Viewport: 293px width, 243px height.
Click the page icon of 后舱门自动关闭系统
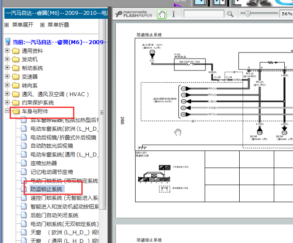(x=24, y=215)
